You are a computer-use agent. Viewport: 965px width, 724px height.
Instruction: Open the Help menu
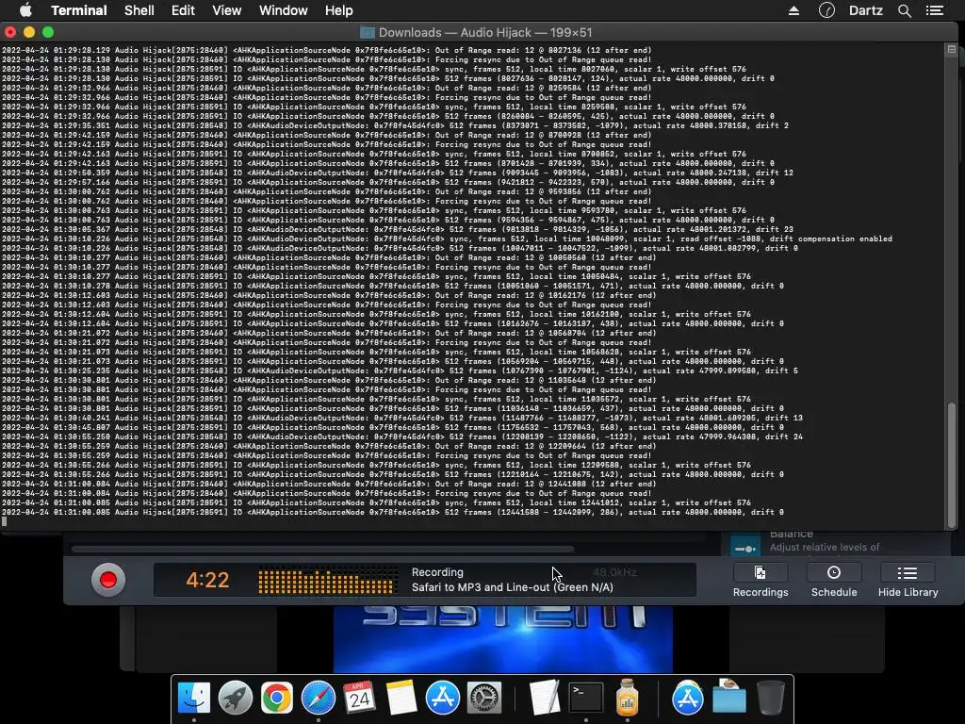[338, 10]
